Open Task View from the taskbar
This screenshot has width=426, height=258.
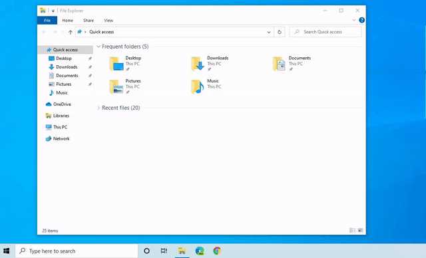click(x=164, y=251)
